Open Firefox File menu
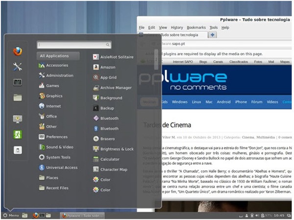Image resolution: width=294 pixels, height=220 pixels. pyautogui.click(x=142, y=27)
